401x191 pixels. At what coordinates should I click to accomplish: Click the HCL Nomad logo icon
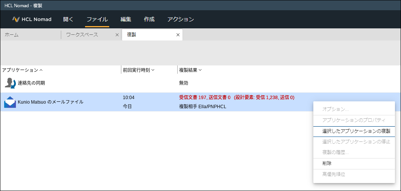click(x=16, y=19)
